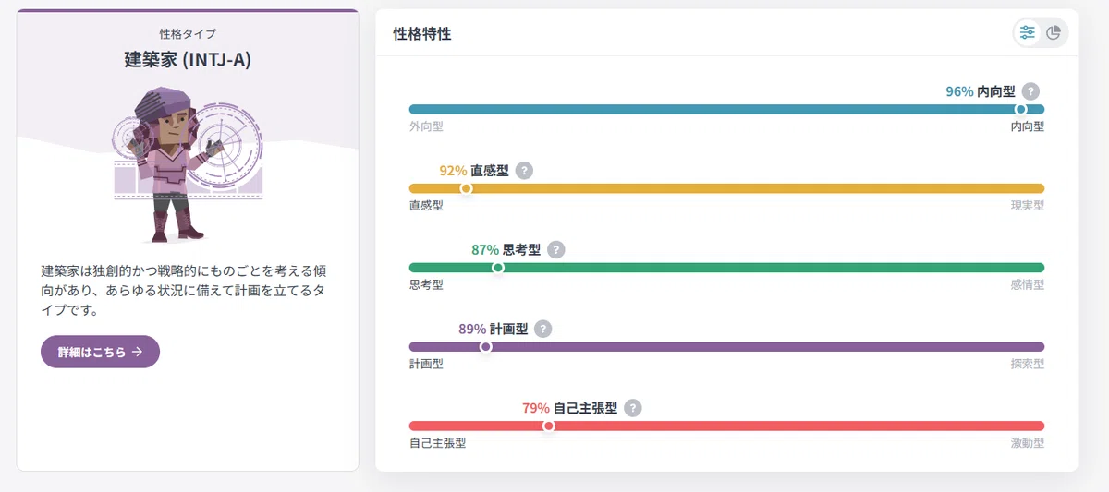The width and height of the screenshot is (1109, 492).
Task: Click the 直感型 yellow slider handle
Action: (x=466, y=188)
